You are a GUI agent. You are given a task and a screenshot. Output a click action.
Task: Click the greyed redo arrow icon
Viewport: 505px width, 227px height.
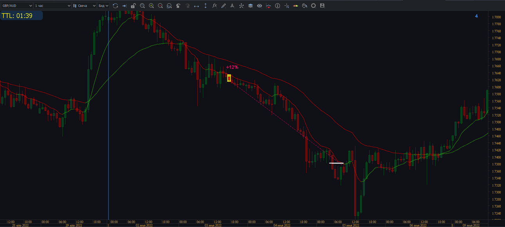coord(187,6)
